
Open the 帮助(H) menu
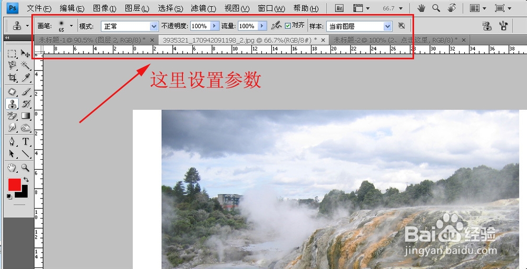coord(306,8)
